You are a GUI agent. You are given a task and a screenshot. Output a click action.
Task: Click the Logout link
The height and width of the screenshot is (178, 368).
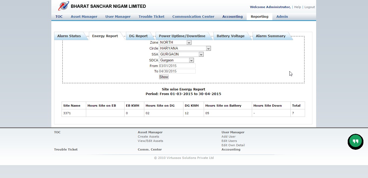pyautogui.click(x=309, y=7)
